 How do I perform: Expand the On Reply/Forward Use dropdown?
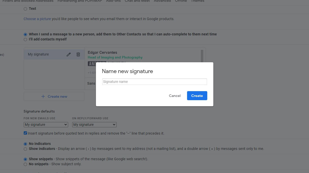94,125
